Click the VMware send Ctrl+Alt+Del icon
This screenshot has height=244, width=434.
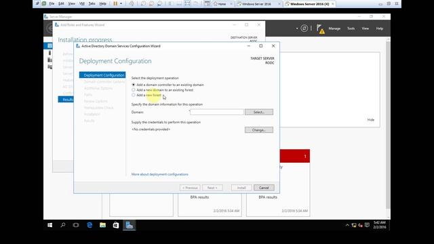[132, 3]
